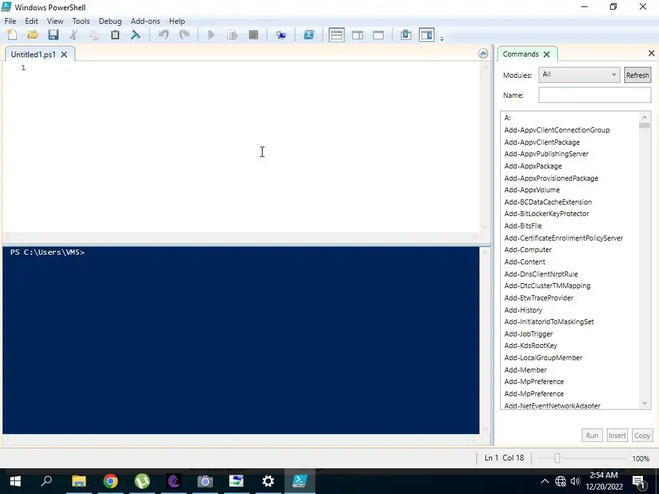Select the Commands add-on tab
The width and height of the screenshot is (659, 494).
(520, 54)
